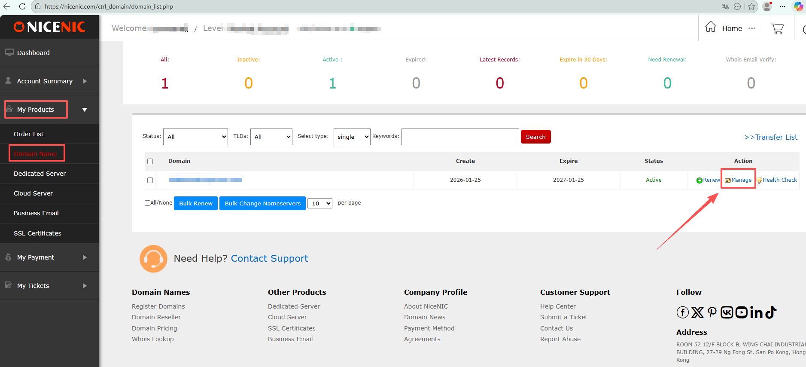Viewport: 806px width, 367px height.
Task: Click the browser refresh icon
Action: click(x=22, y=6)
